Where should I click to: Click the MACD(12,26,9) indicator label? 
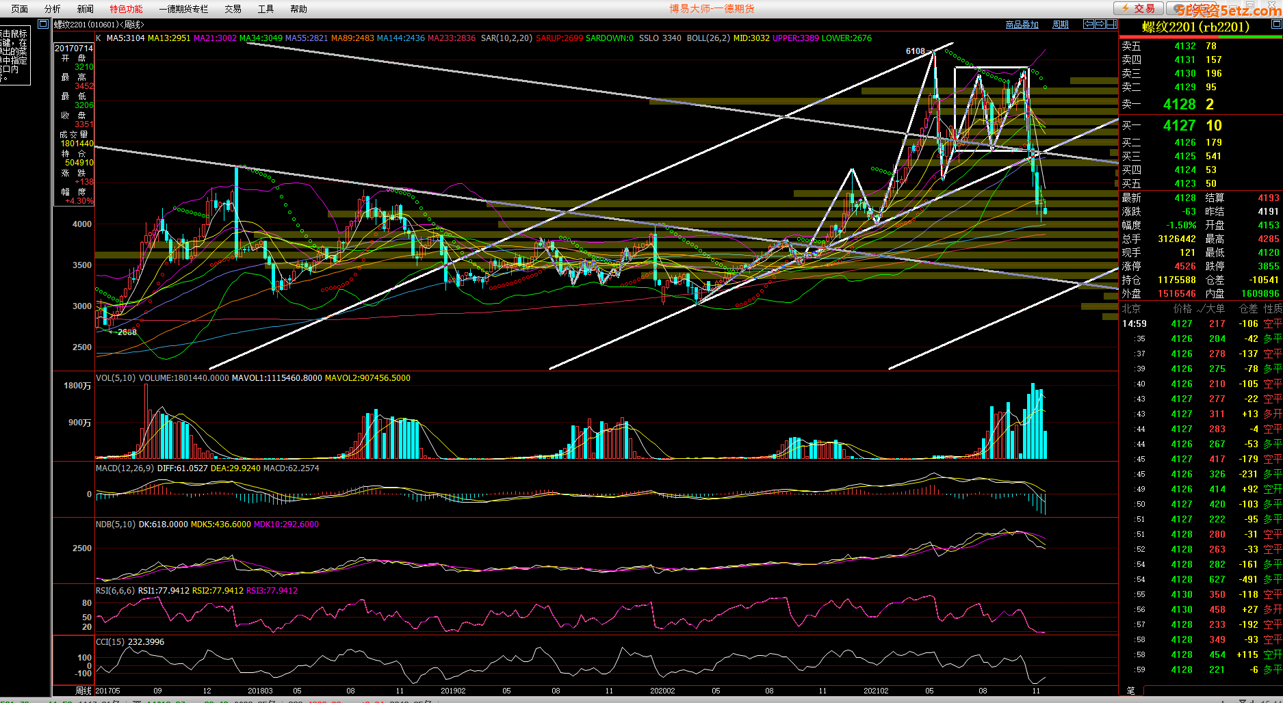[125, 468]
